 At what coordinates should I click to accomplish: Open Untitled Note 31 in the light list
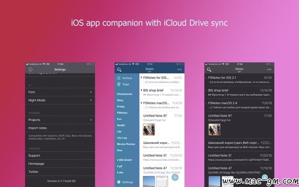162,157
